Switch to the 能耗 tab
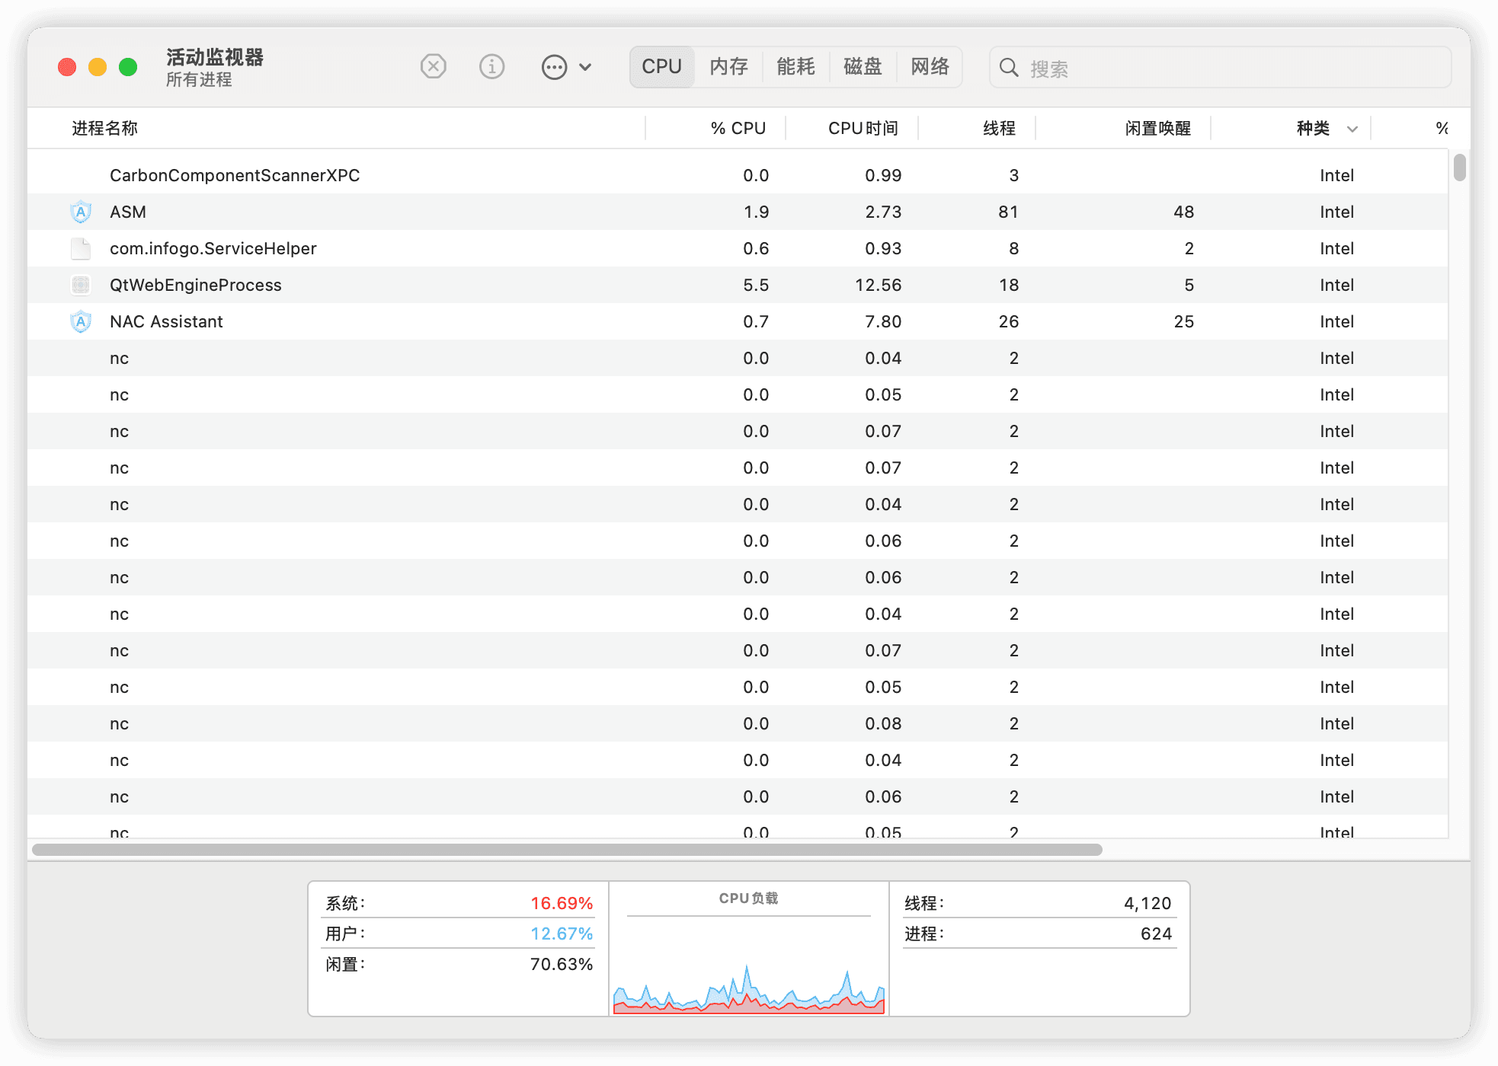This screenshot has width=1498, height=1066. pyautogui.click(x=795, y=67)
